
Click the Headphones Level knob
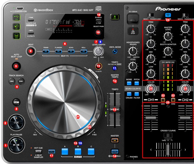pyautogui.click(x=133, y=66)
